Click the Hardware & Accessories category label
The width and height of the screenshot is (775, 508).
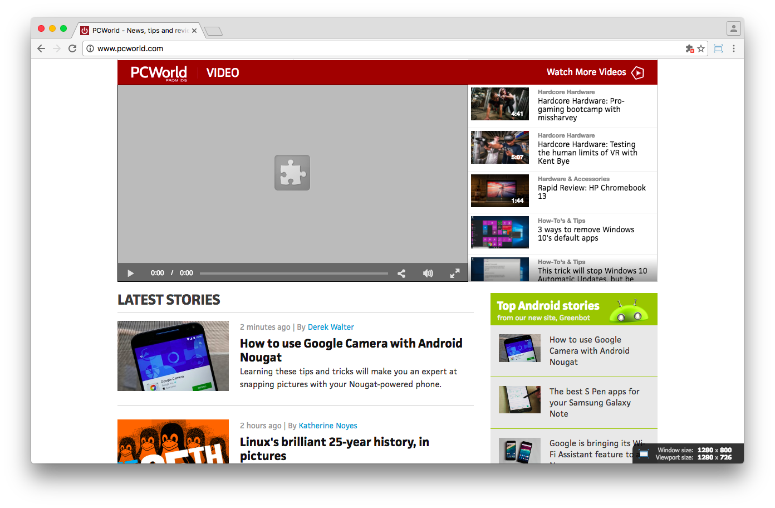pos(573,179)
